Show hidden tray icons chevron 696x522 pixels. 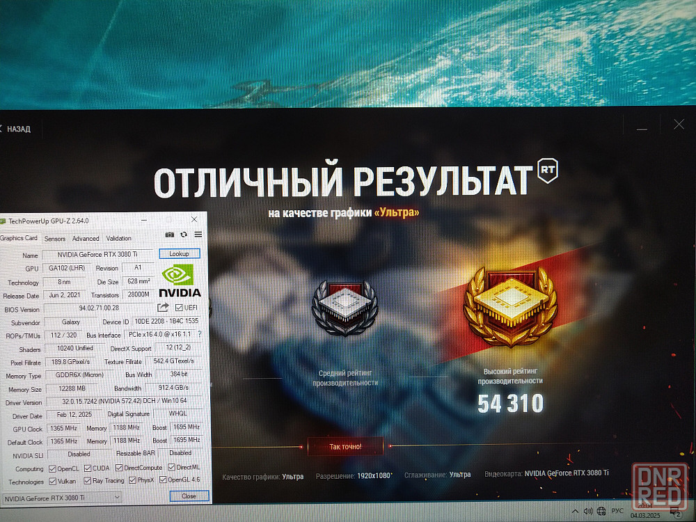coord(575,512)
